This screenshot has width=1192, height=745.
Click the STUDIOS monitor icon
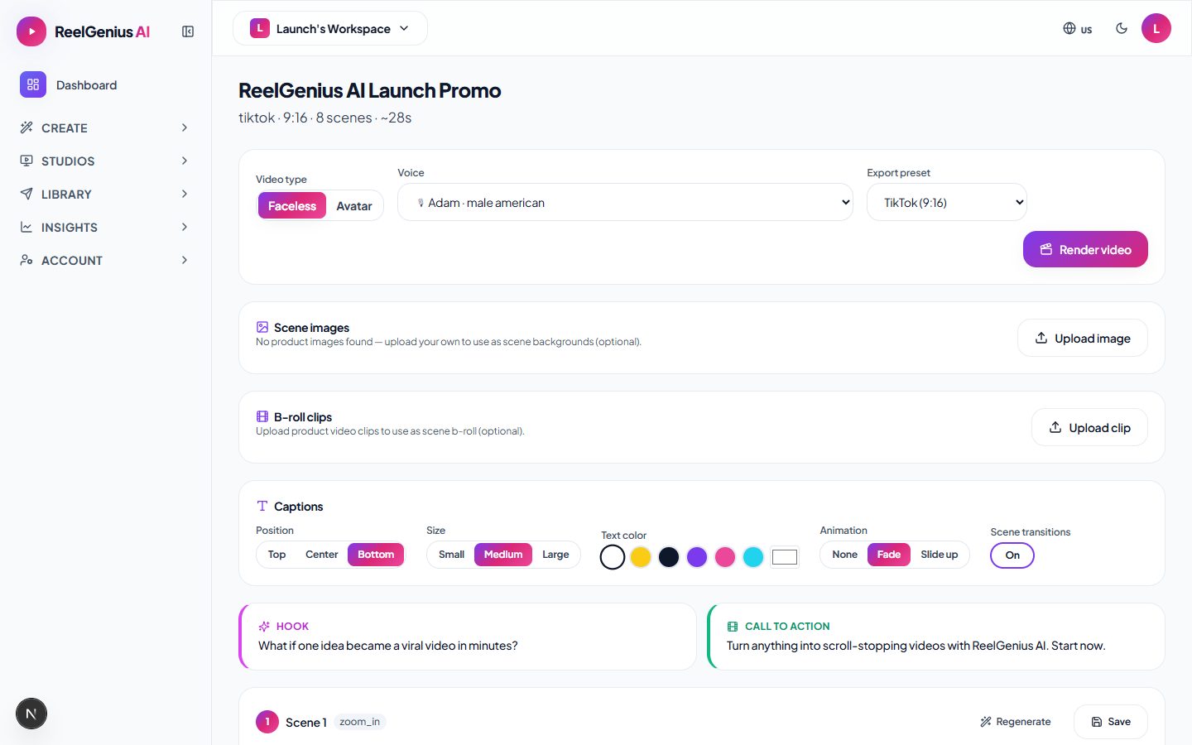[x=26, y=161]
